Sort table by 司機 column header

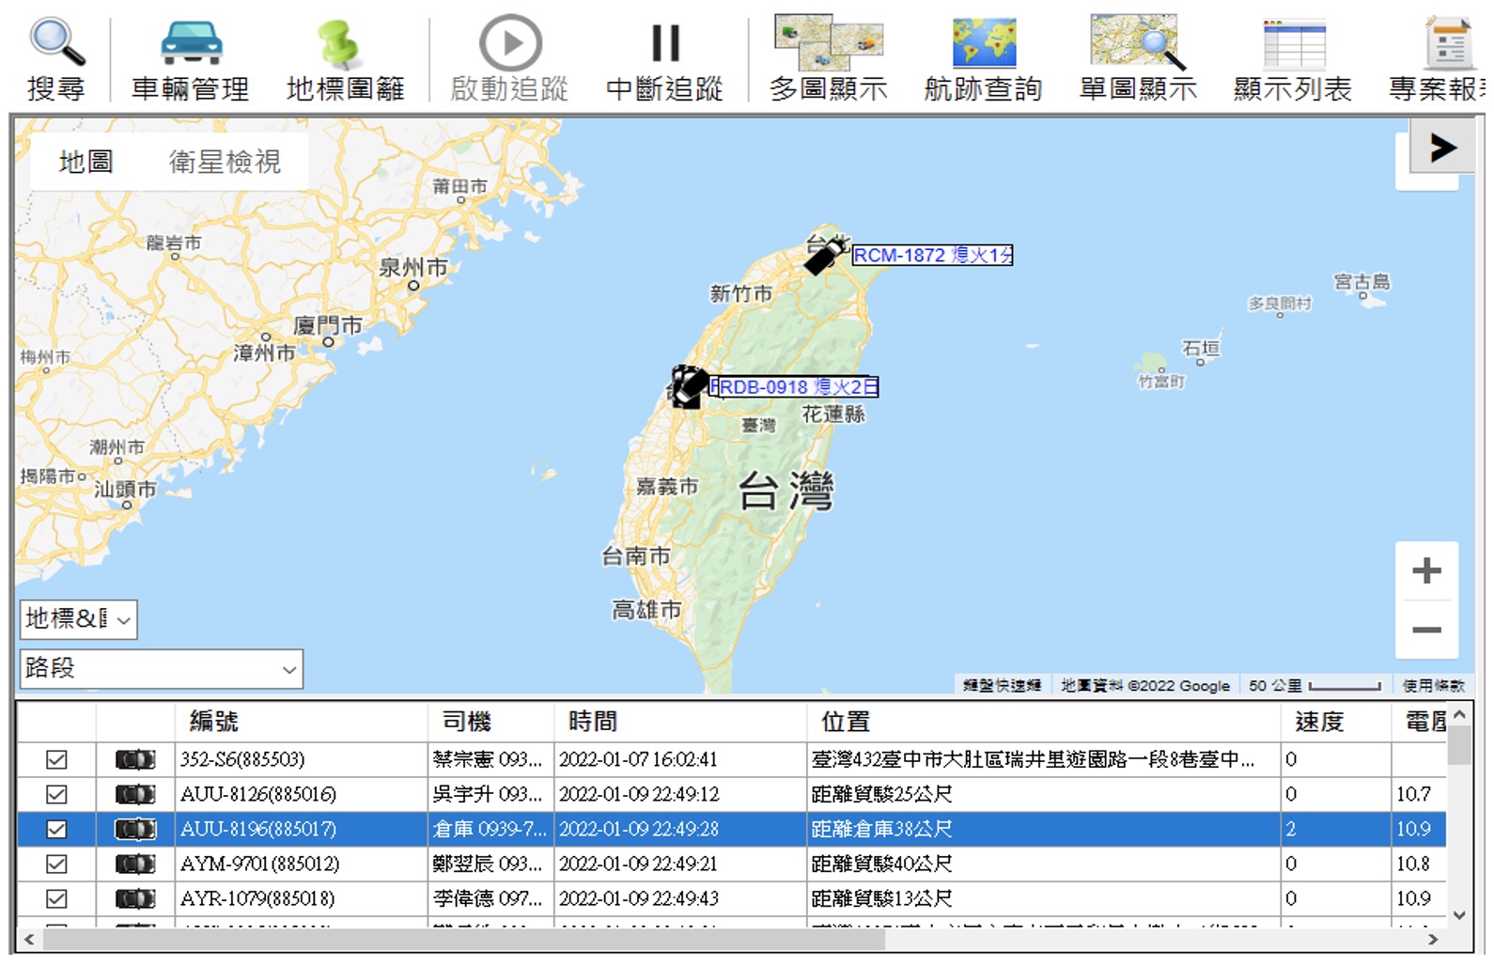(x=490, y=722)
